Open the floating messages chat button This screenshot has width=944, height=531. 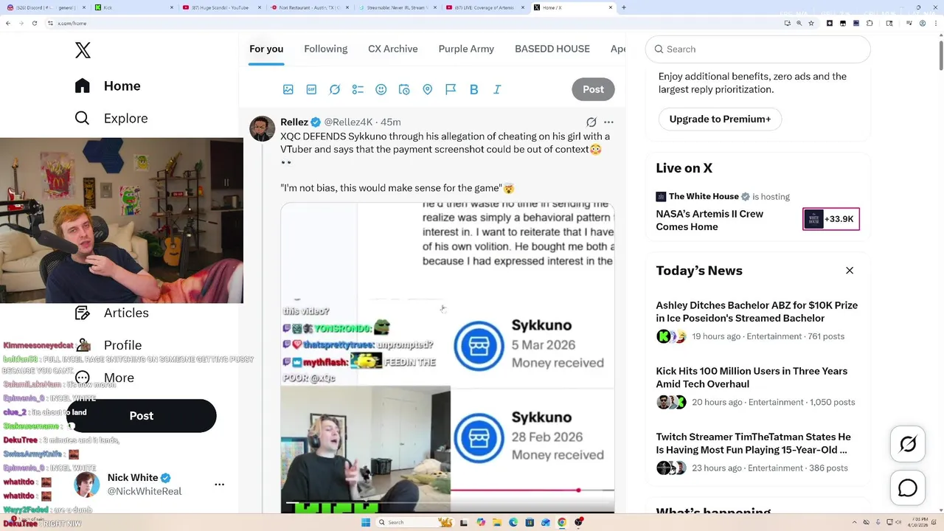[x=908, y=488]
